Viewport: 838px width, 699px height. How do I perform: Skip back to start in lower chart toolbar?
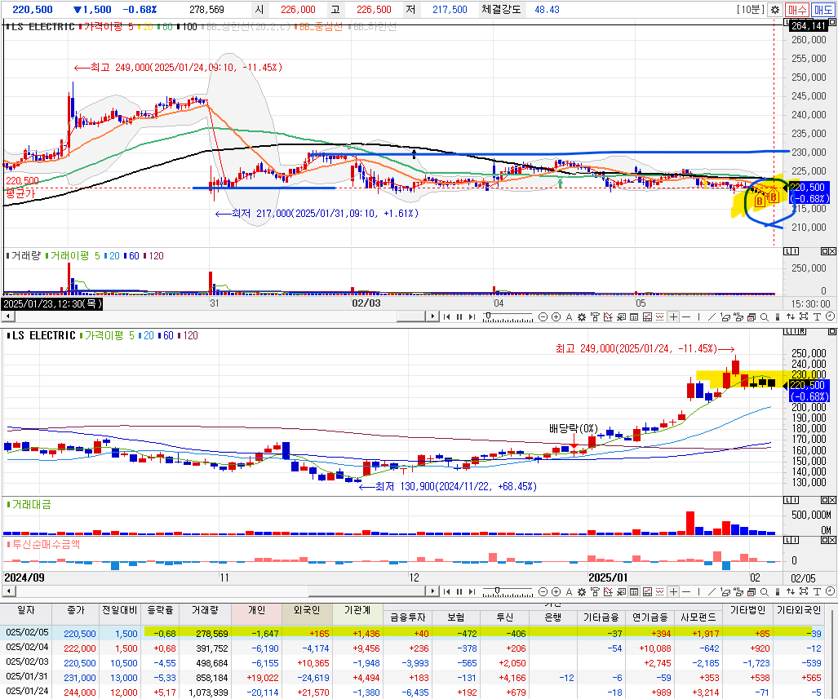click(446, 591)
